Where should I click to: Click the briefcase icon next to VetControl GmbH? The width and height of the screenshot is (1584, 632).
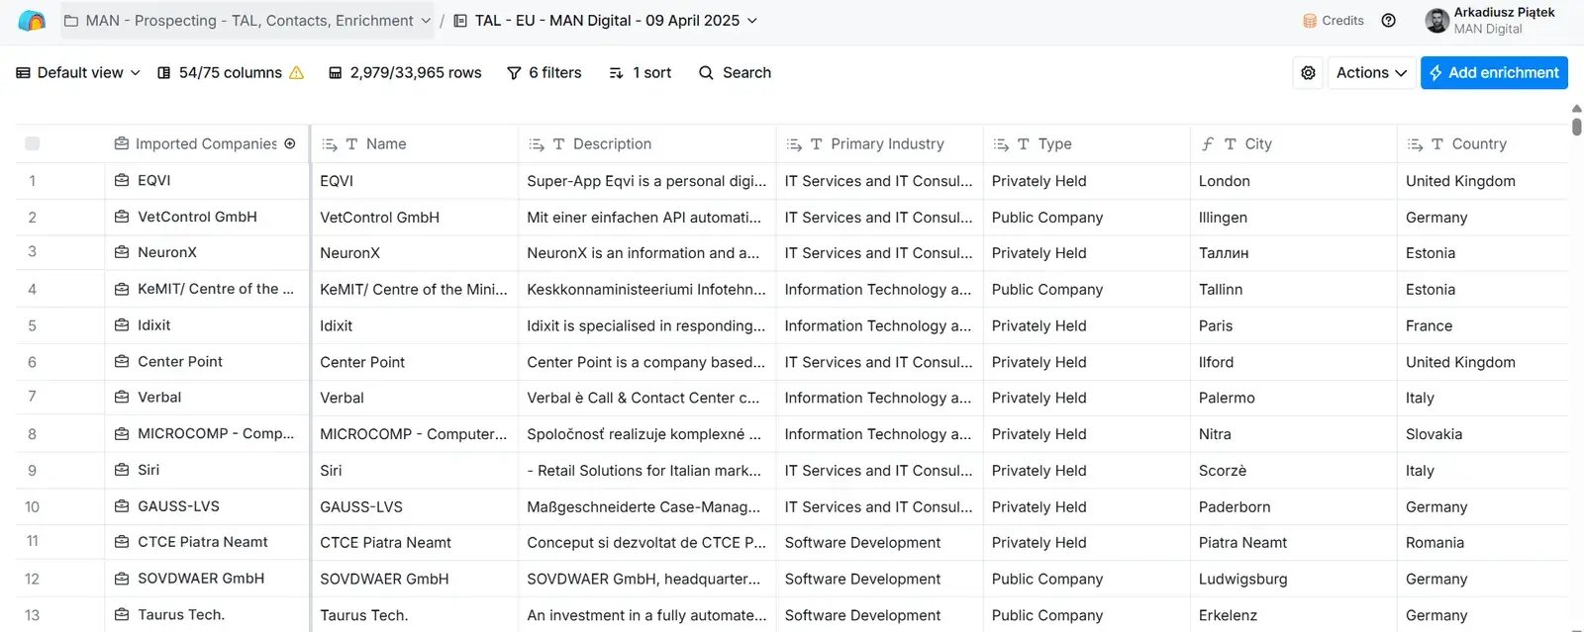click(122, 217)
